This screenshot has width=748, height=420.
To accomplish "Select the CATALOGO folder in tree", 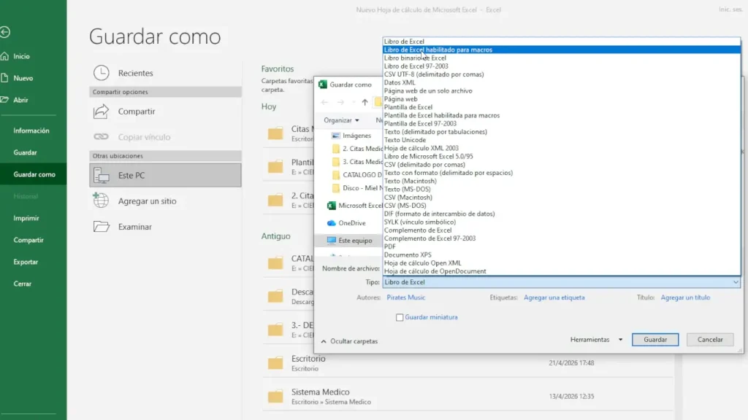I will click(362, 175).
